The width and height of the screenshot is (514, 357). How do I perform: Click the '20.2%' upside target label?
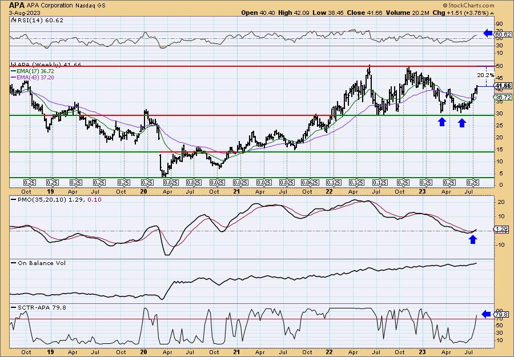(x=485, y=75)
